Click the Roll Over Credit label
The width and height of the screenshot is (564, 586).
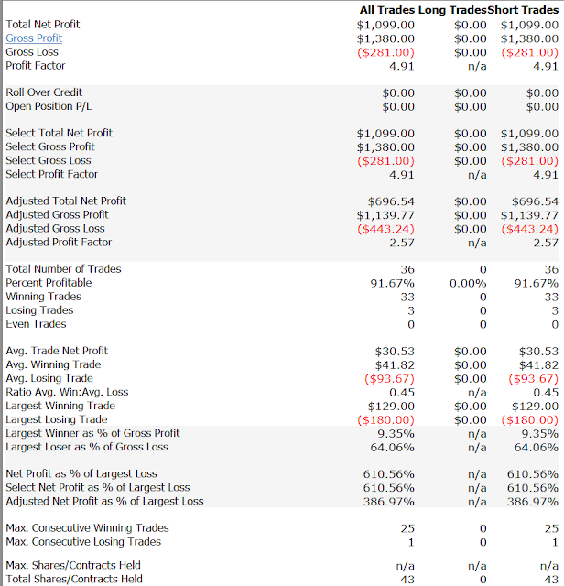[44, 92]
